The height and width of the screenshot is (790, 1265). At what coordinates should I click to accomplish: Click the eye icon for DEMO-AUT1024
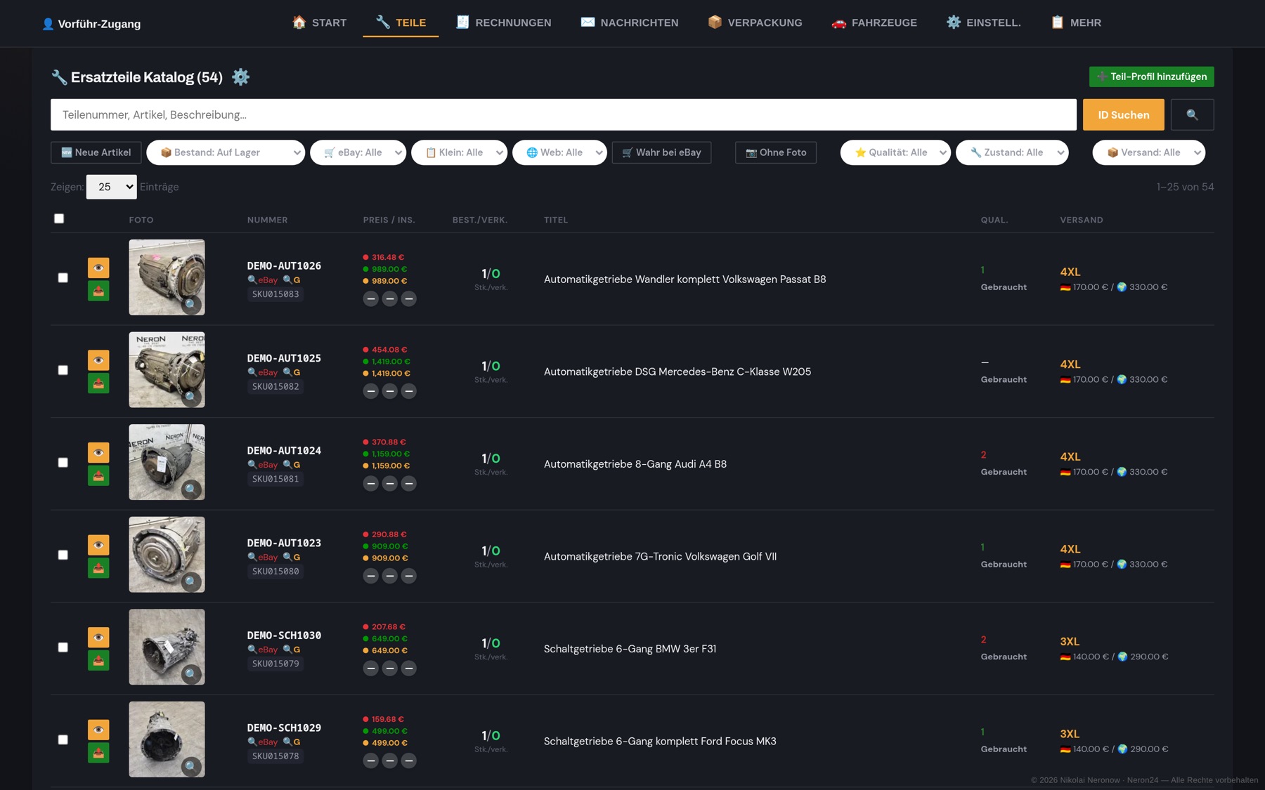98,453
